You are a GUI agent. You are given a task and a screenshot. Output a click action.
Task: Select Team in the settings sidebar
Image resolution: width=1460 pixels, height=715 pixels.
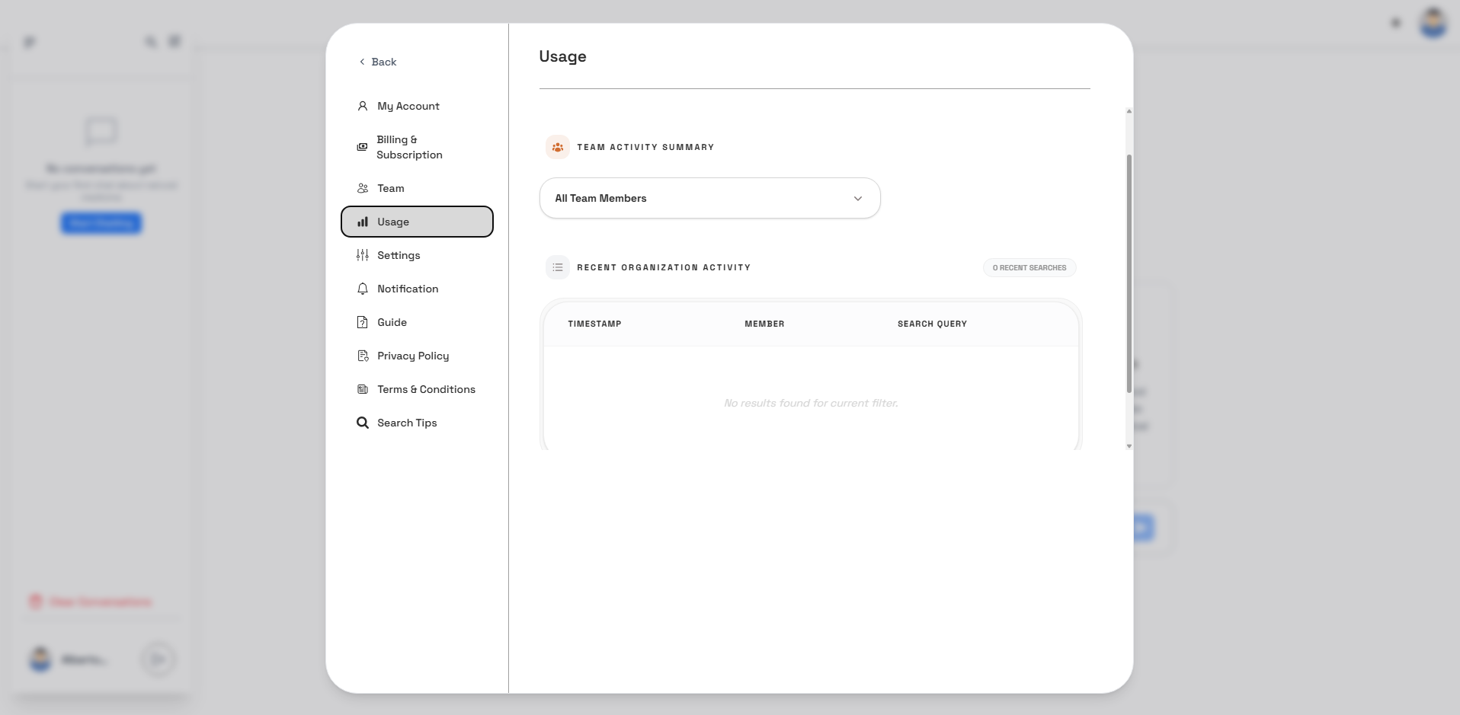[x=389, y=188]
